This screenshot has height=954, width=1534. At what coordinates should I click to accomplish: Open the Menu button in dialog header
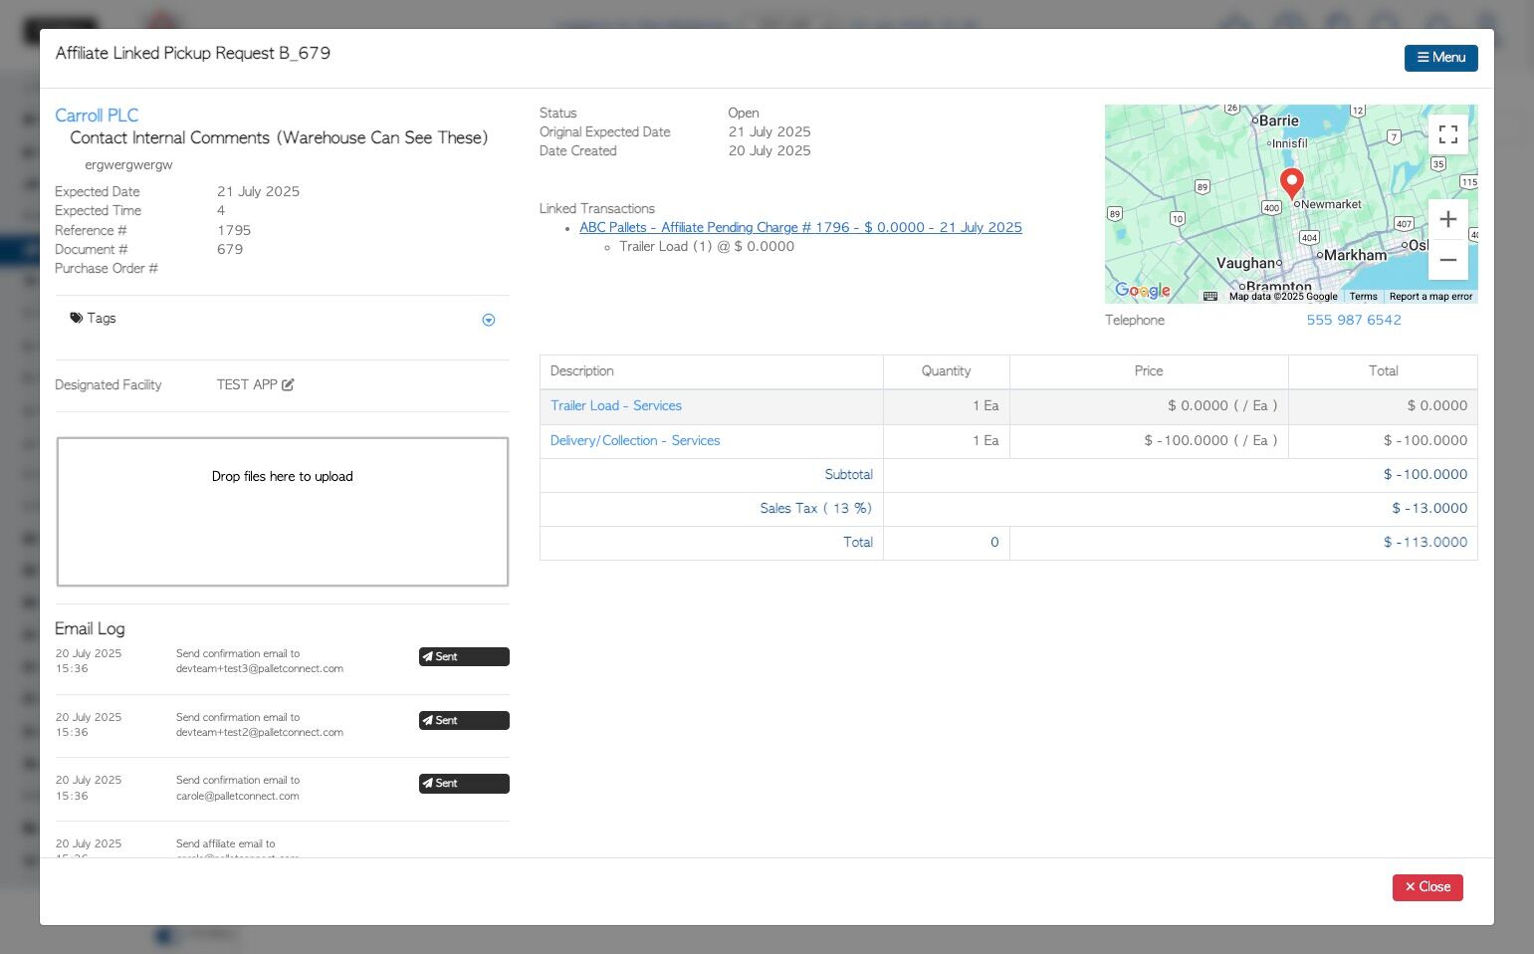[x=1440, y=58]
